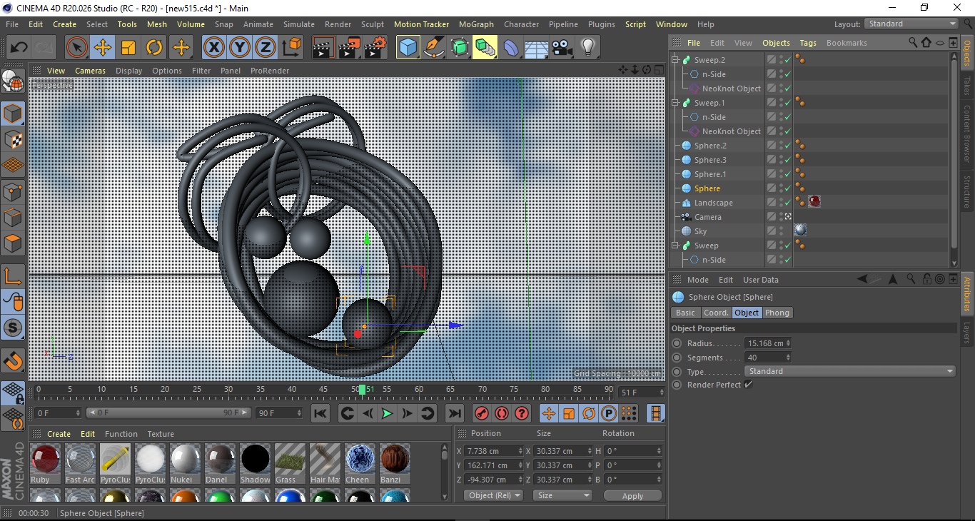This screenshot has width=975, height=521.
Task: Activate the Rotate tool
Action: click(154, 48)
